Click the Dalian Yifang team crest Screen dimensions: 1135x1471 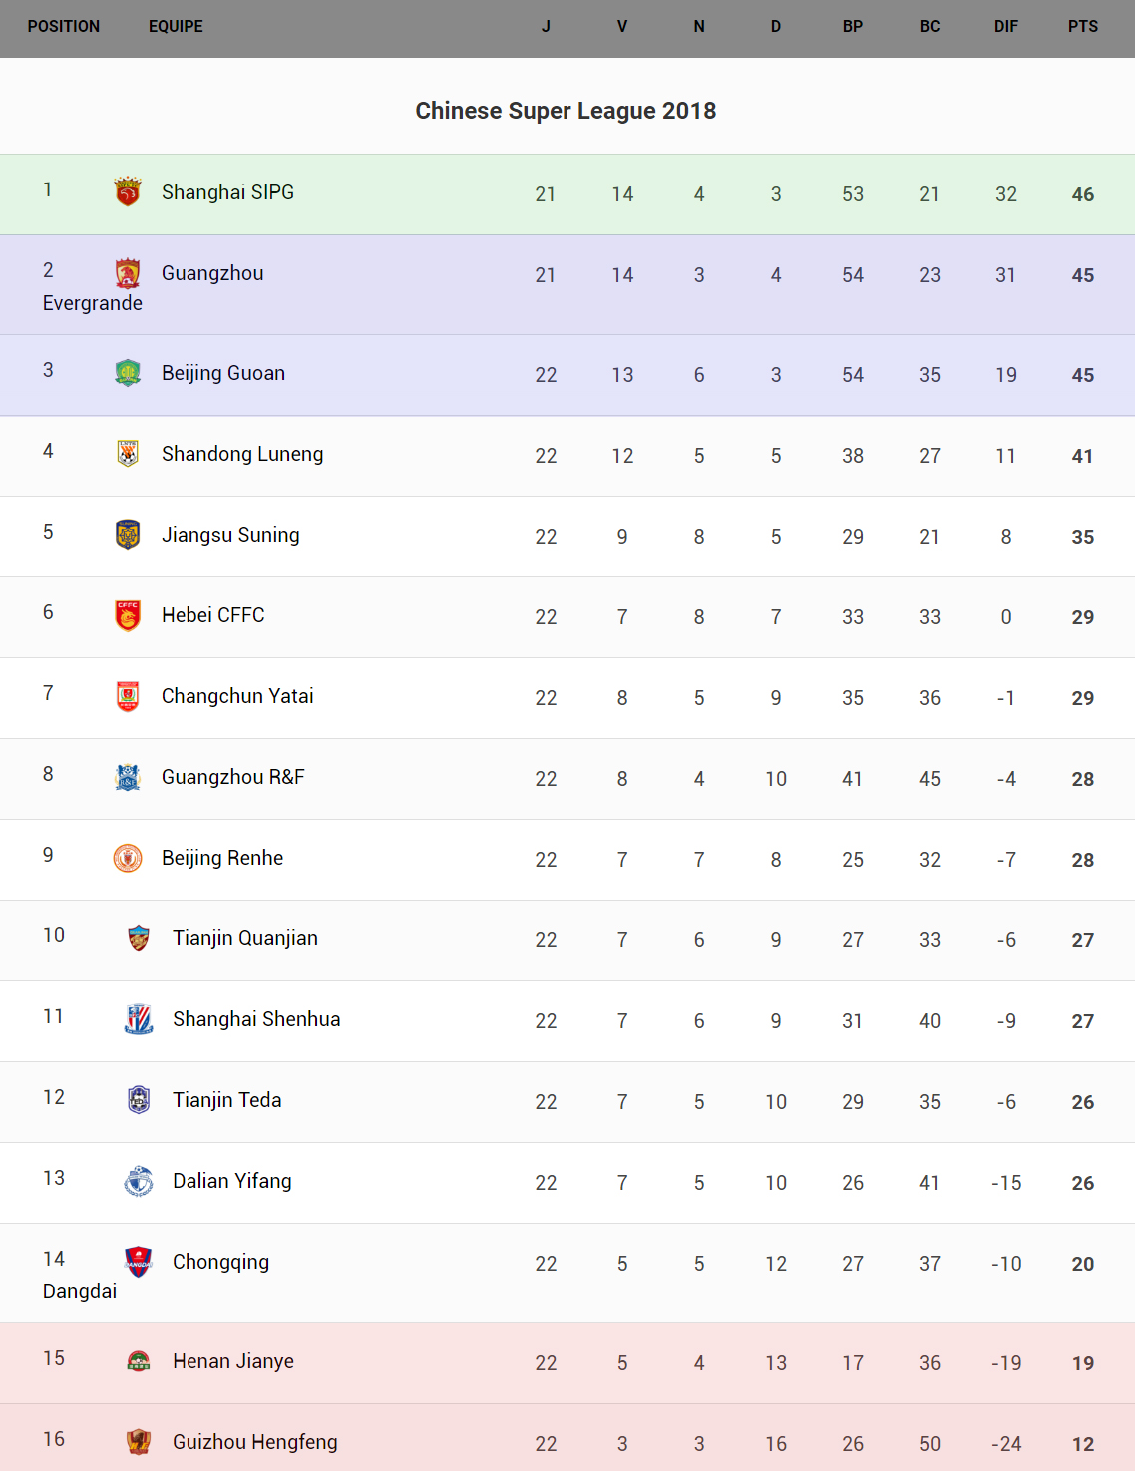[x=139, y=1181]
